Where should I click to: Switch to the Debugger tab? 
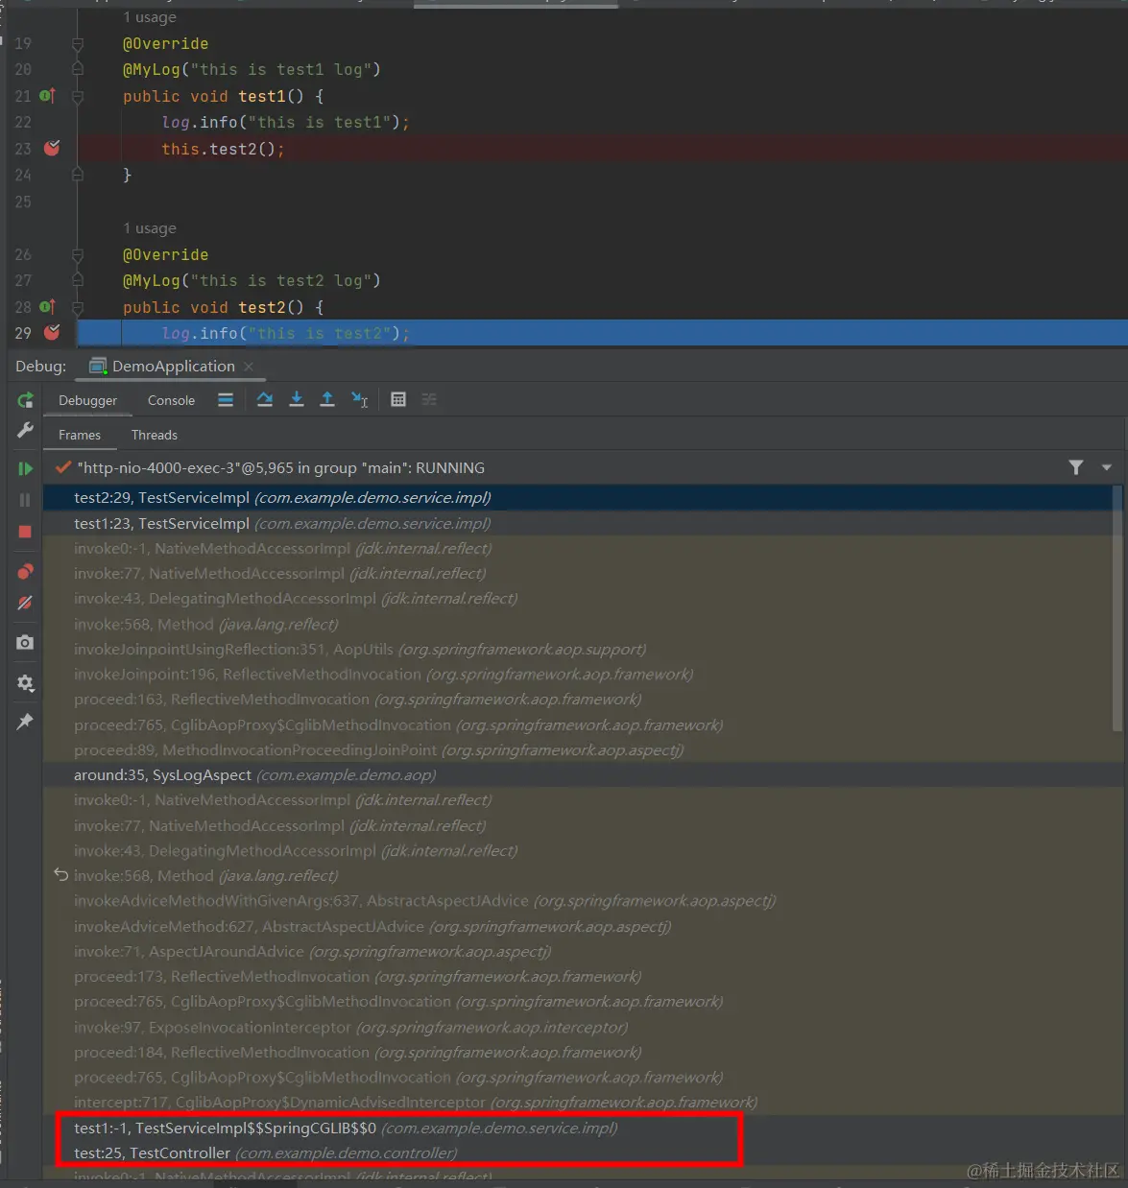[x=87, y=400]
